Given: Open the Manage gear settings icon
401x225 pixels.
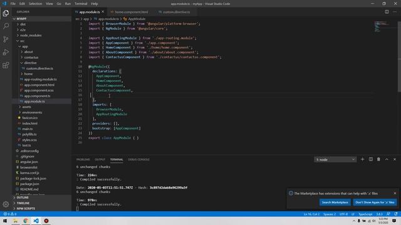Looking at the screenshot, I should click(x=6, y=204).
